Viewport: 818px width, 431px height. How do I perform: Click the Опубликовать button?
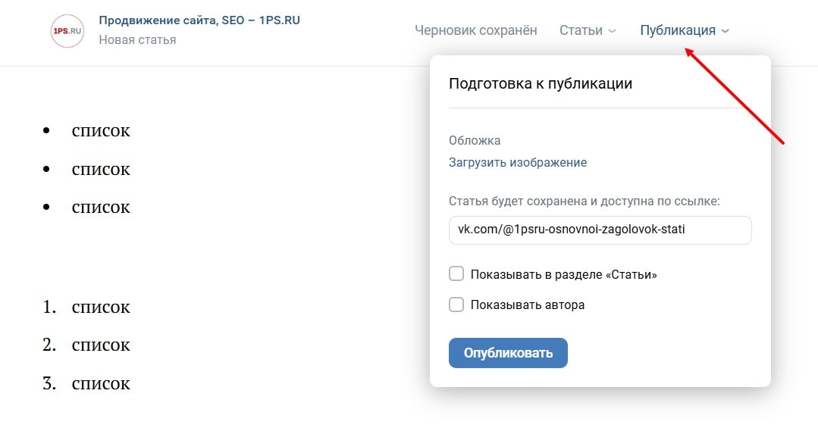pos(508,353)
